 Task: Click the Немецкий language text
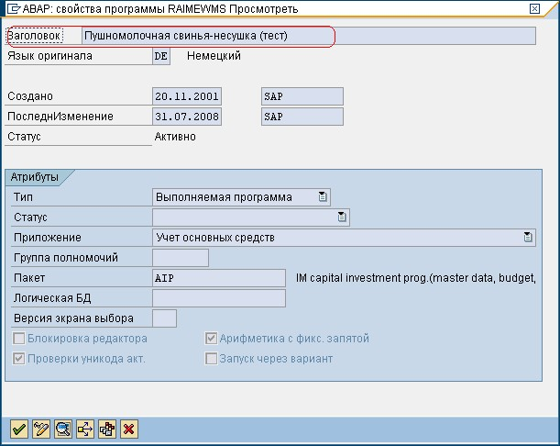pyautogui.click(x=214, y=56)
